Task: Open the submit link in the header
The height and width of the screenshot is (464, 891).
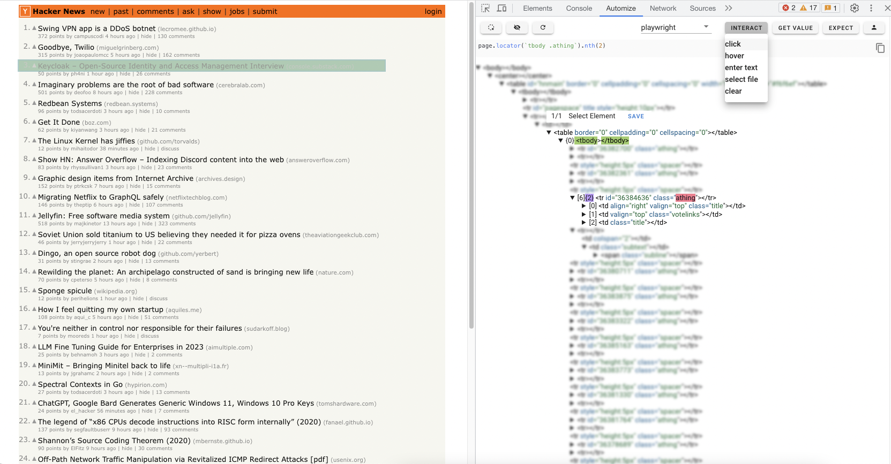Action: 265,11
